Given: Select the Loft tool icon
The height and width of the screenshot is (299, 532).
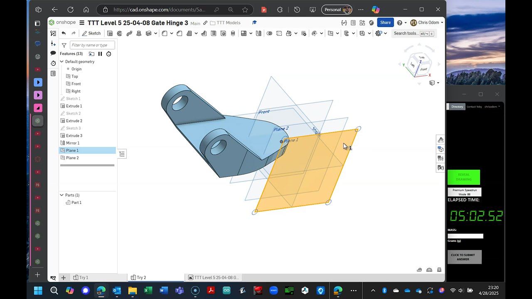Looking at the screenshot, I should click(x=139, y=33).
